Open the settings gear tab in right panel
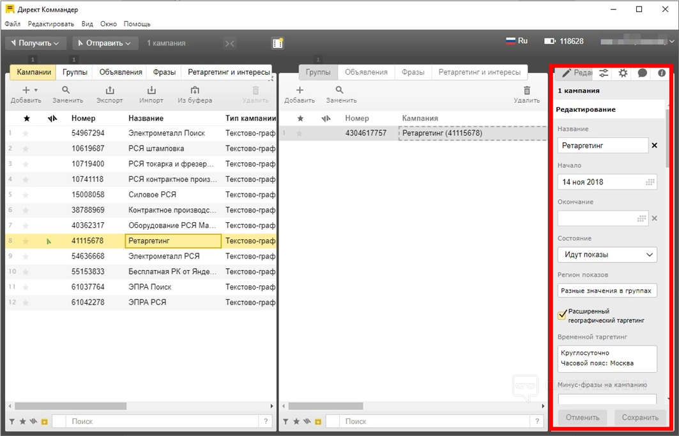This screenshot has height=436, width=679. click(x=623, y=73)
